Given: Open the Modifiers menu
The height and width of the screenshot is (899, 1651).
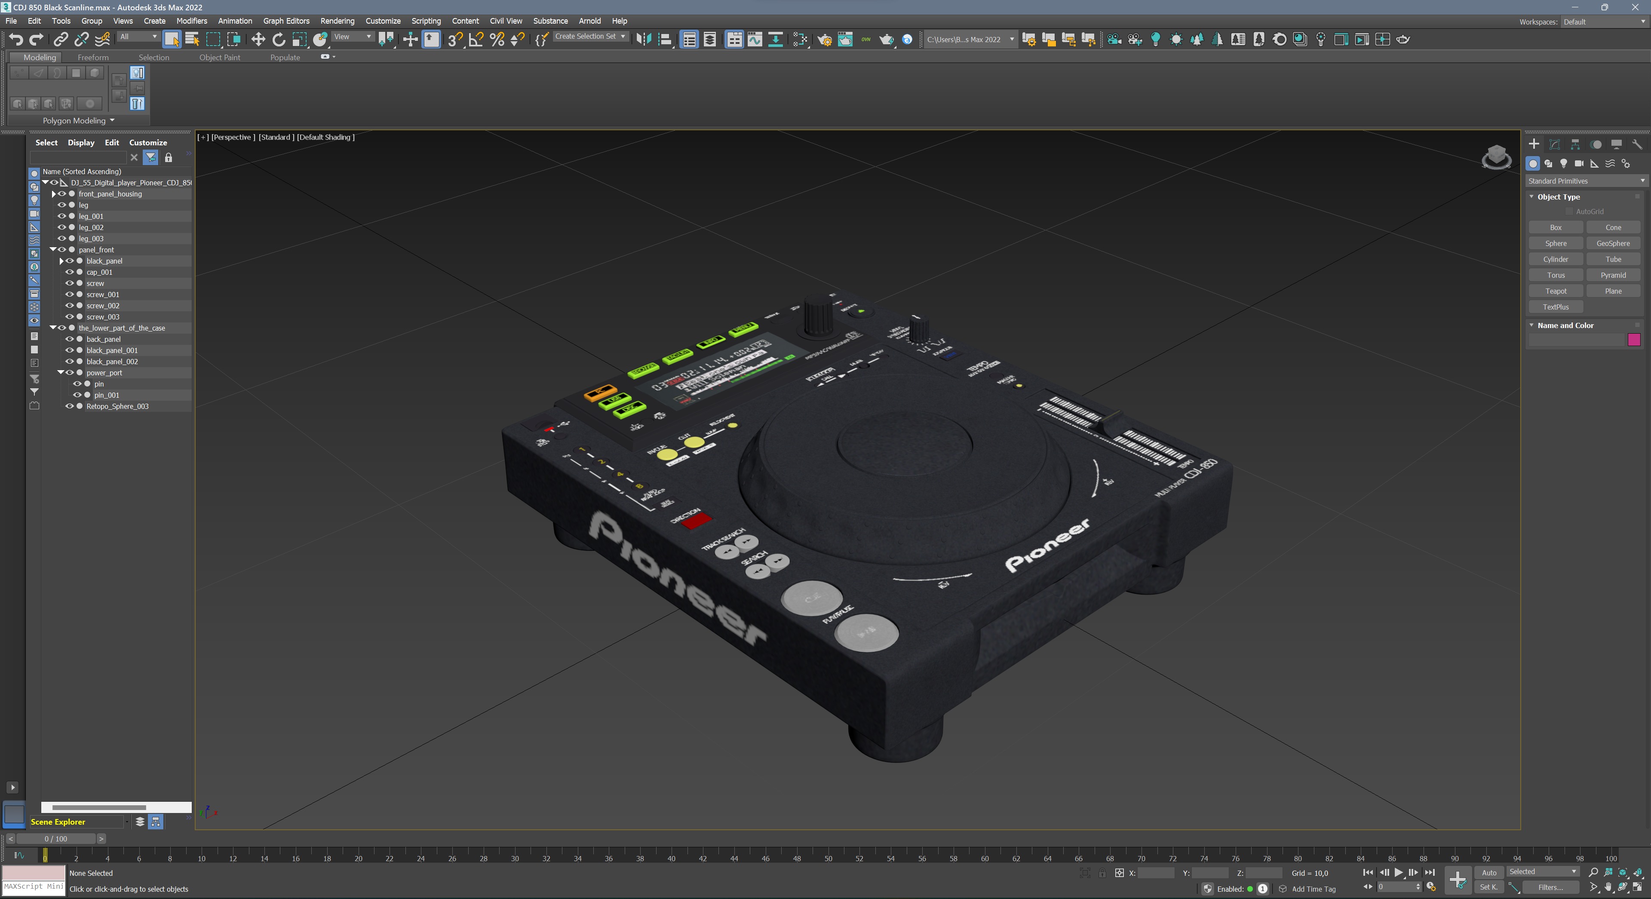Looking at the screenshot, I should click(192, 21).
